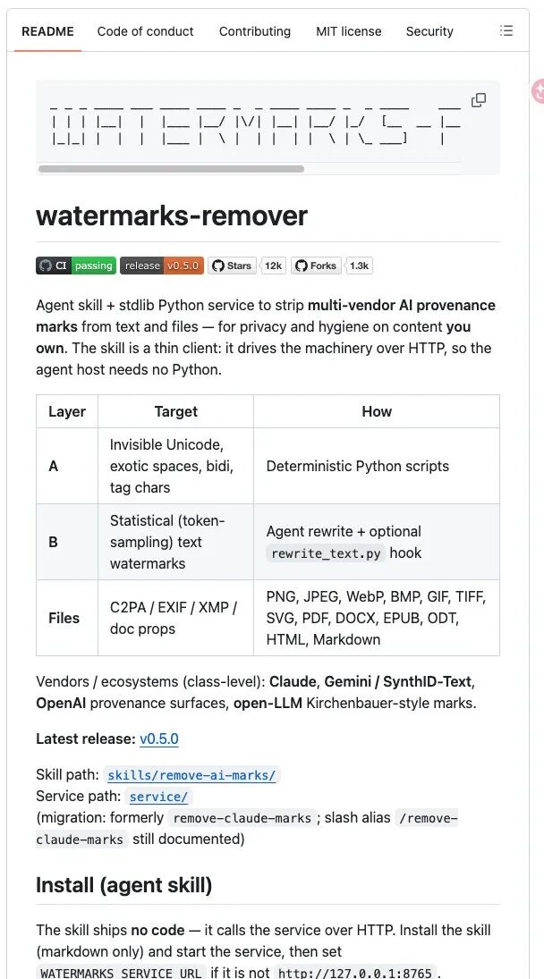Open the v0.5.0 latest release link
The width and height of the screenshot is (544, 979).
pyautogui.click(x=159, y=739)
